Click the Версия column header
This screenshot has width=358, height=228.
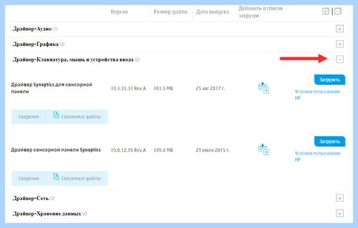pyautogui.click(x=119, y=12)
